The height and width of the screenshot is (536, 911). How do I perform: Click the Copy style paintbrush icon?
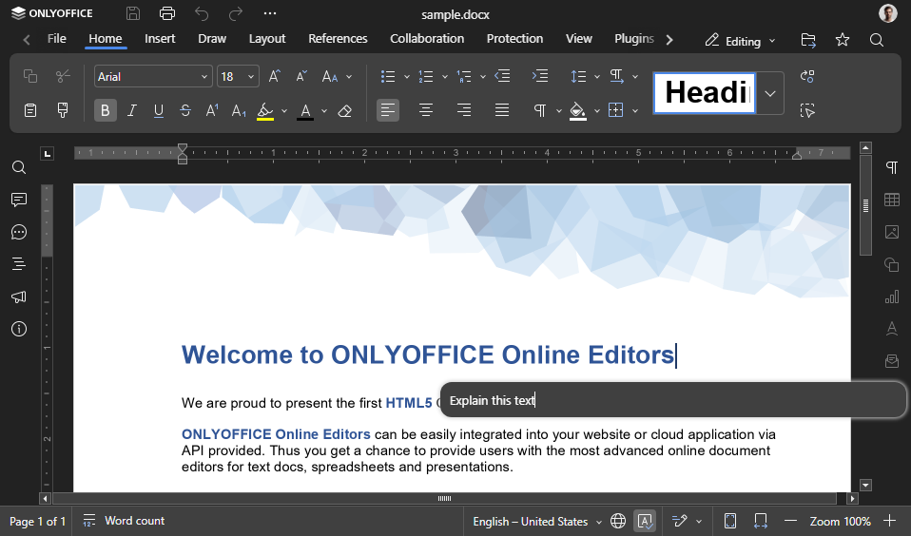(x=63, y=110)
